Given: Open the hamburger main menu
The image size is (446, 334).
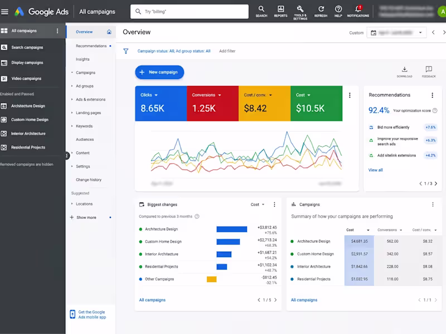Looking at the screenshot, I should pos(4,12).
